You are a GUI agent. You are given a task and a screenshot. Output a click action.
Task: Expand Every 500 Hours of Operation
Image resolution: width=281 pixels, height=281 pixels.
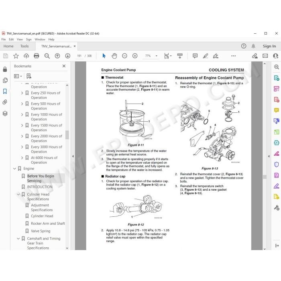tap(22, 104)
